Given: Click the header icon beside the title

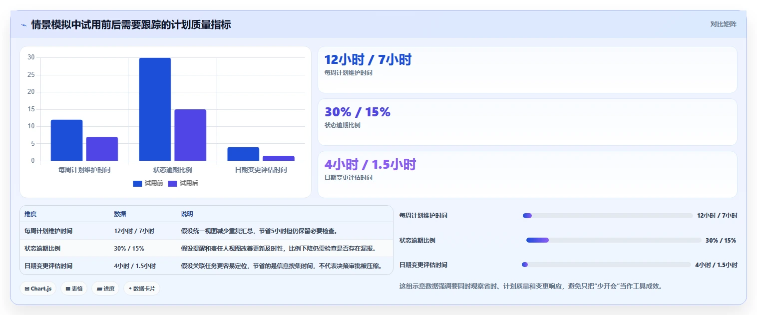Looking at the screenshot, I should pyautogui.click(x=23, y=25).
